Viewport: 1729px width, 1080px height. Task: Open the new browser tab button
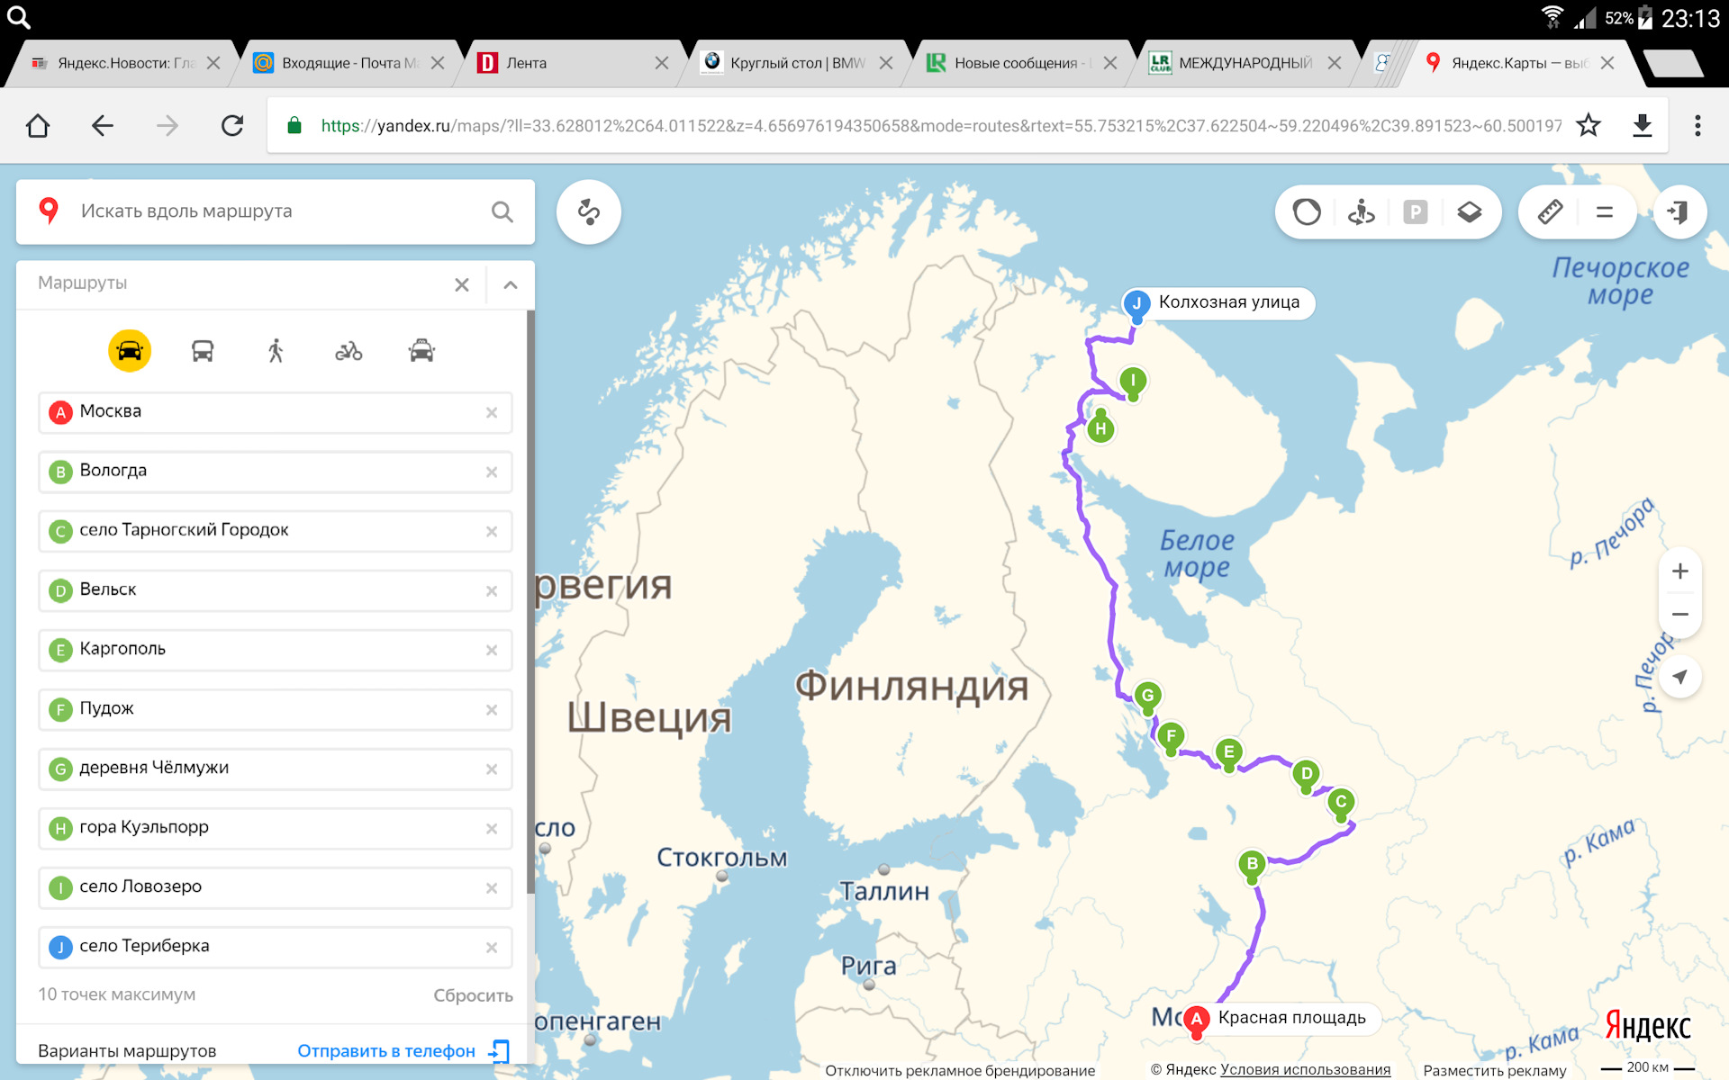coord(1673,63)
